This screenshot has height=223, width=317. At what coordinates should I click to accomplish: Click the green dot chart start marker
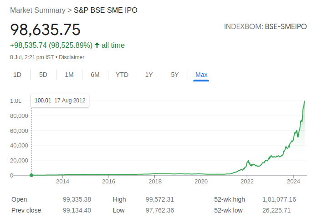pyautogui.click(x=31, y=175)
